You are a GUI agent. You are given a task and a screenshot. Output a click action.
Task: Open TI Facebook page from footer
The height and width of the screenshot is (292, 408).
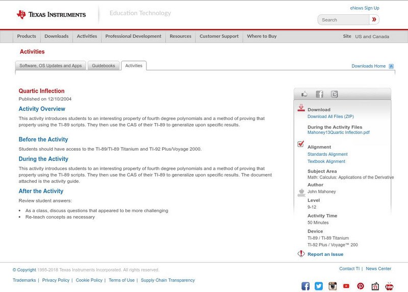click(305, 286)
